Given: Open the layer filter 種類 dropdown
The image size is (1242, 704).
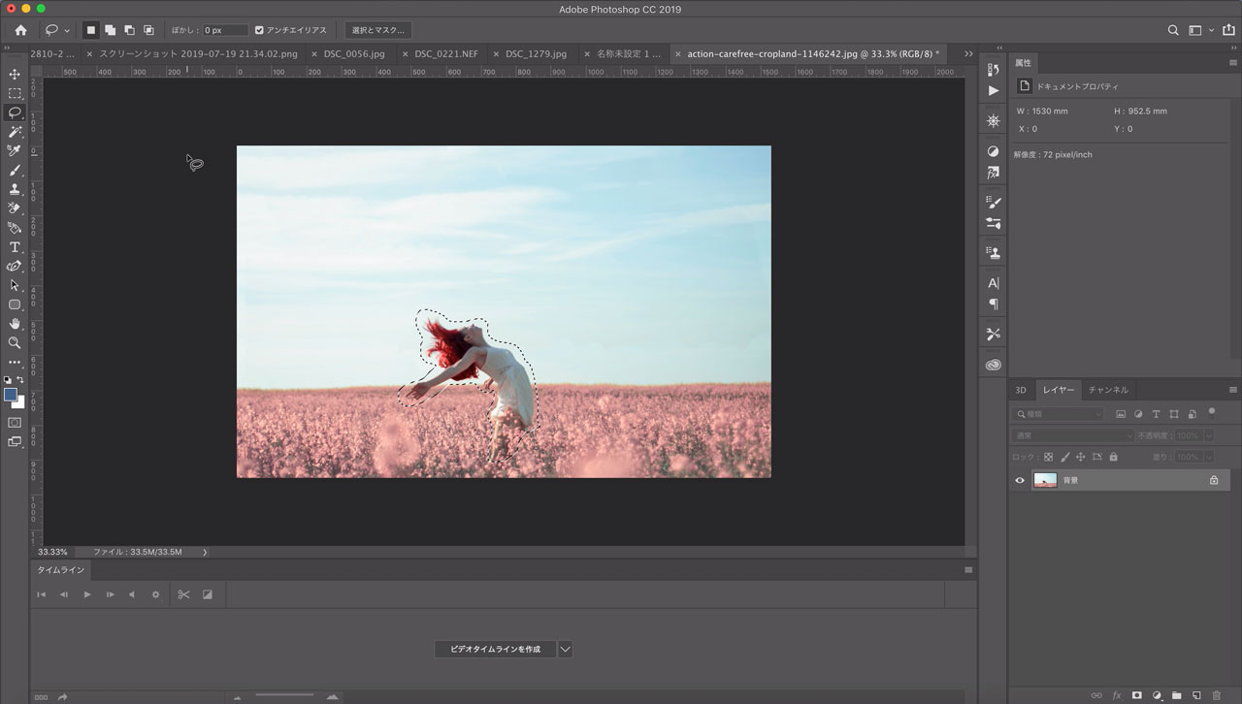Looking at the screenshot, I should pyautogui.click(x=1059, y=414).
